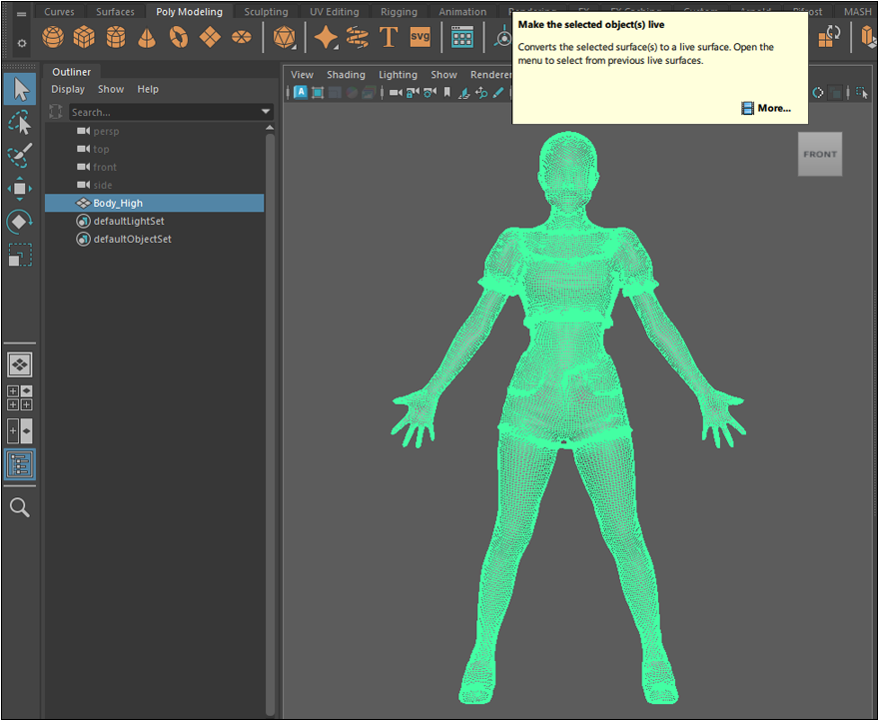Create a polygon torus from the shelf

[178, 38]
